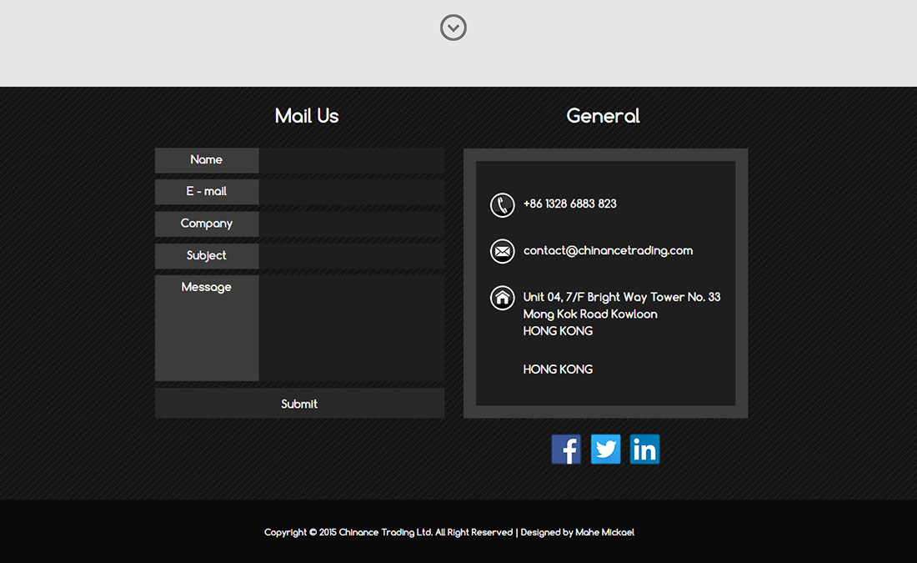Viewport: 917px width, 563px height.
Task: Click the envelope icon beside the email
Action: click(x=502, y=251)
